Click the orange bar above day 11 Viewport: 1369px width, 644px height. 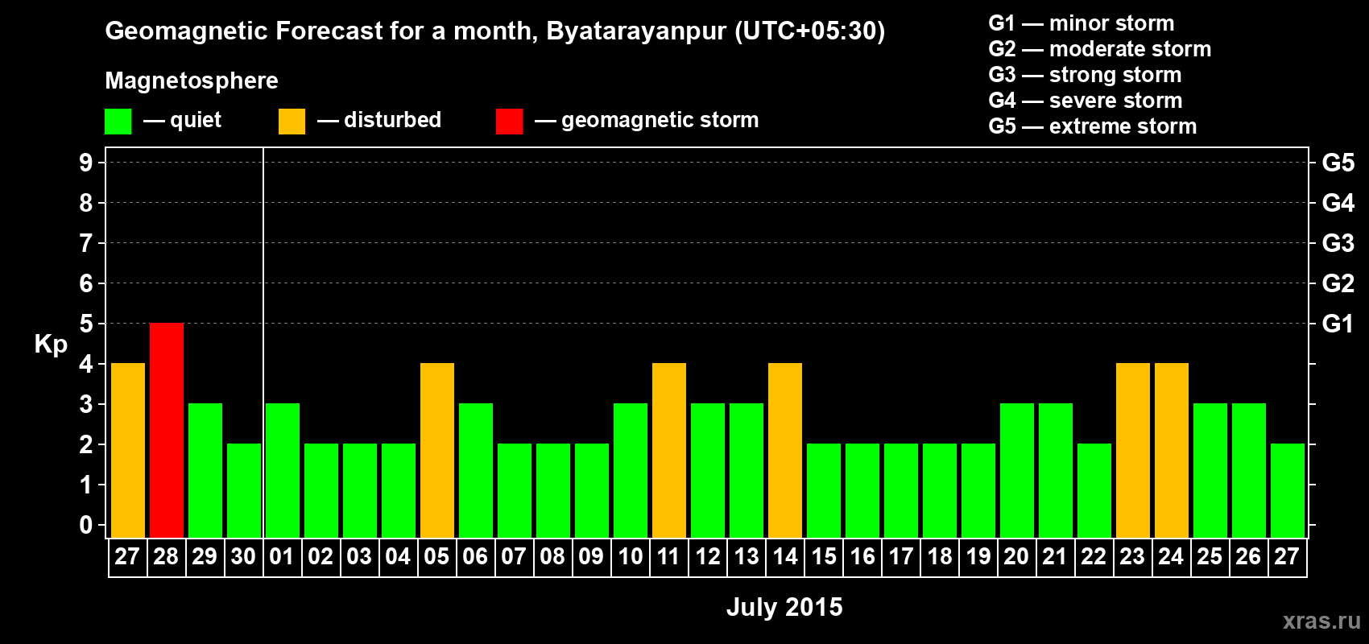click(669, 451)
